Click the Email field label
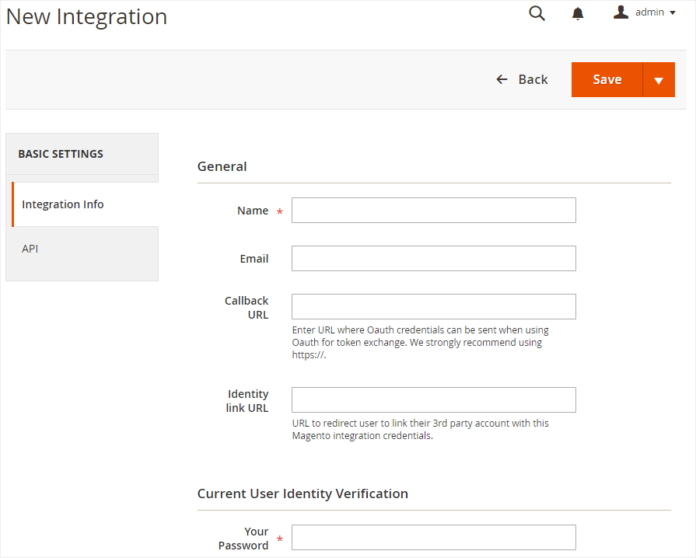696x558 pixels. coord(254,259)
